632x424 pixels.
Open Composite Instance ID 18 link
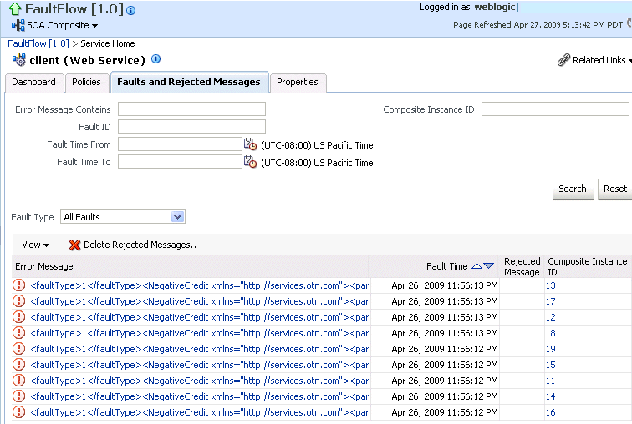(551, 333)
